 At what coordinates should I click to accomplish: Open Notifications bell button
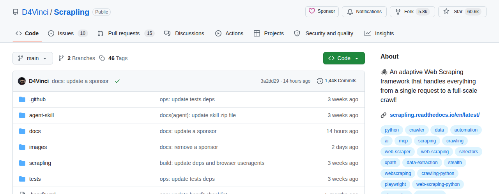[x=364, y=12]
